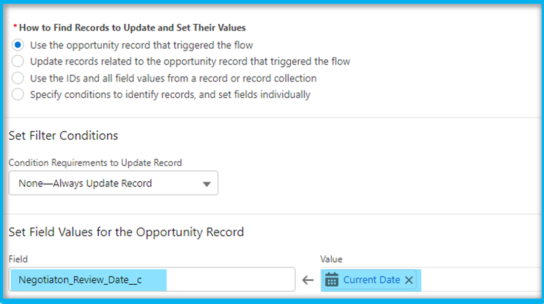
Task: Open the 'None—Always Update Record' dropdown
Action: pyautogui.click(x=114, y=183)
